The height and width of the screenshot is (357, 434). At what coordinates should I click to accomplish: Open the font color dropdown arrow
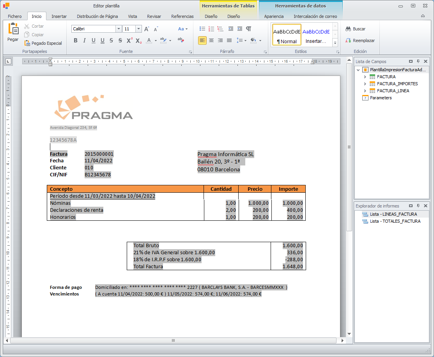(x=156, y=40)
